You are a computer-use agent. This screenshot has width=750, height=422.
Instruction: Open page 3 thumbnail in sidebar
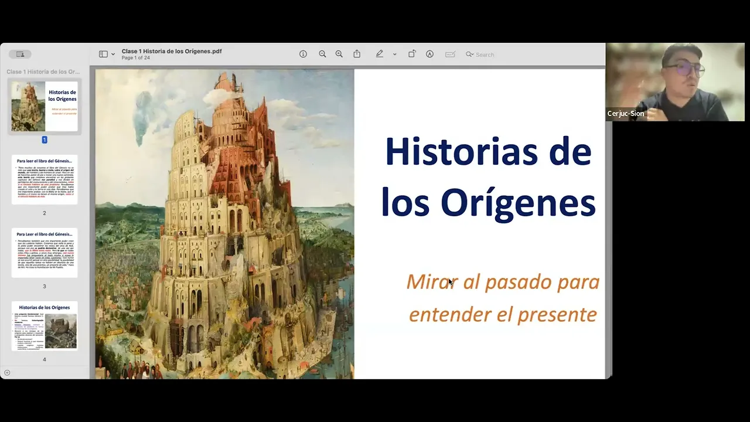click(45, 253)
